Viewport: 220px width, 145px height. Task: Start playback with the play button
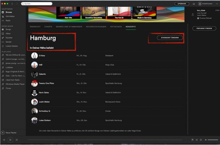click(10, 140)
